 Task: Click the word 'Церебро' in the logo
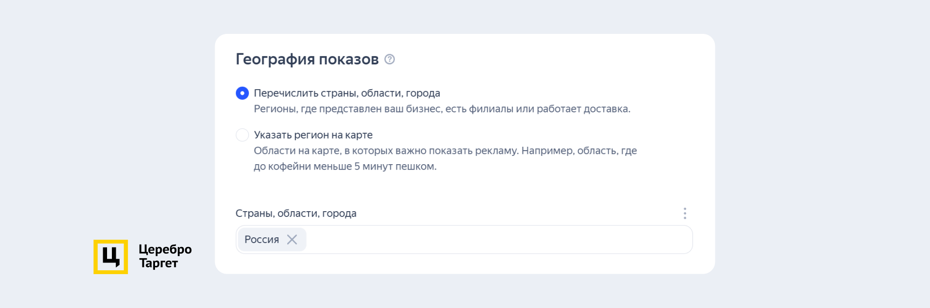[165, 249]
